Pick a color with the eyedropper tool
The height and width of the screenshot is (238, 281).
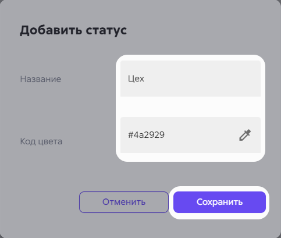(x=245, y=135)
